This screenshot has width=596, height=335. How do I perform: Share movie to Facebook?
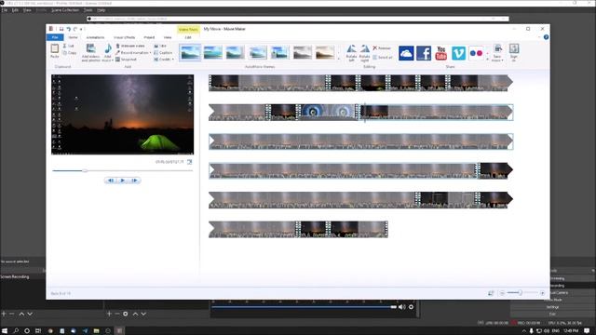[x=424, y=53]
